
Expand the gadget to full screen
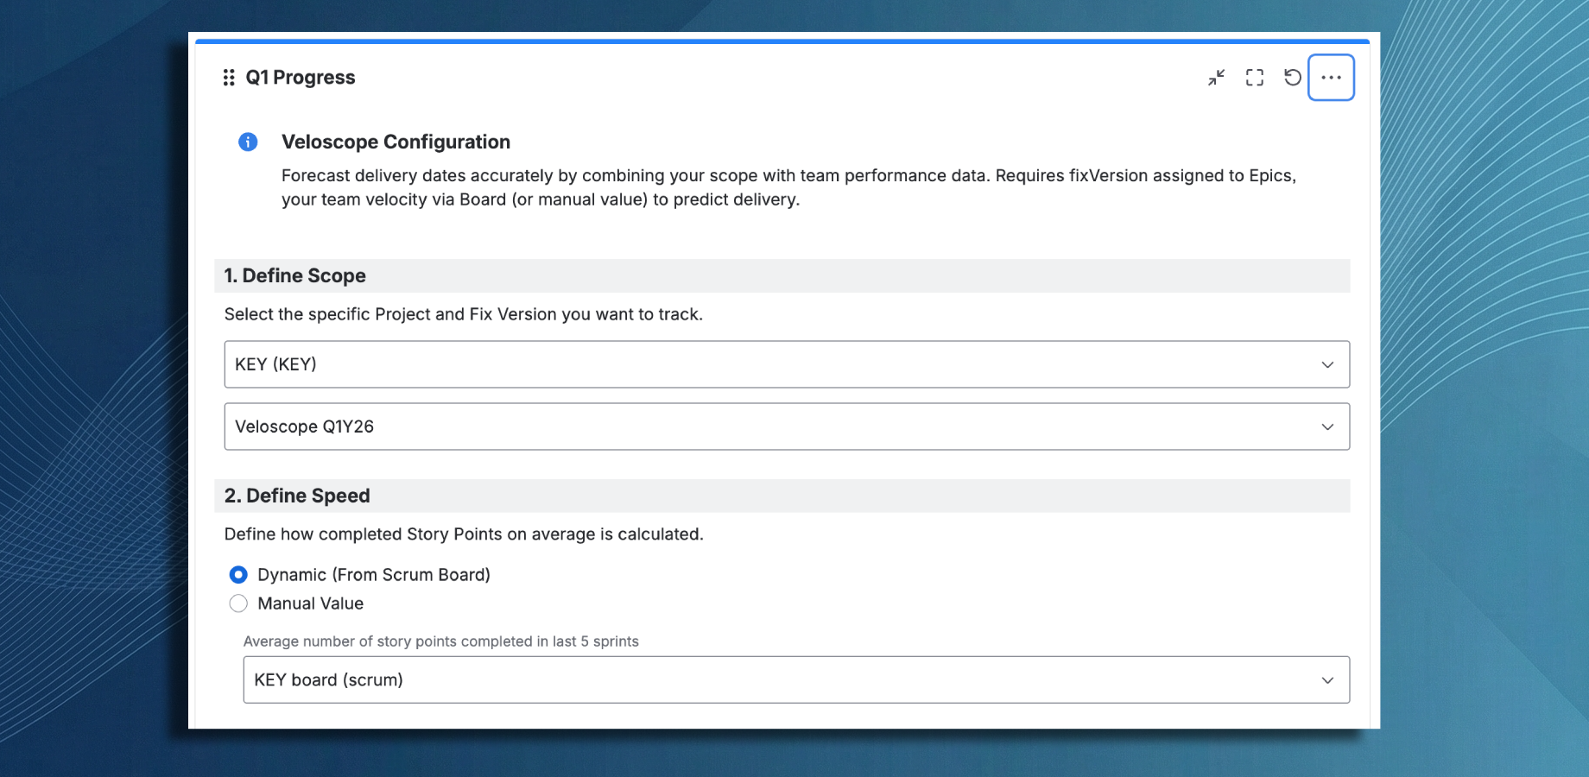coord(1255,78)
